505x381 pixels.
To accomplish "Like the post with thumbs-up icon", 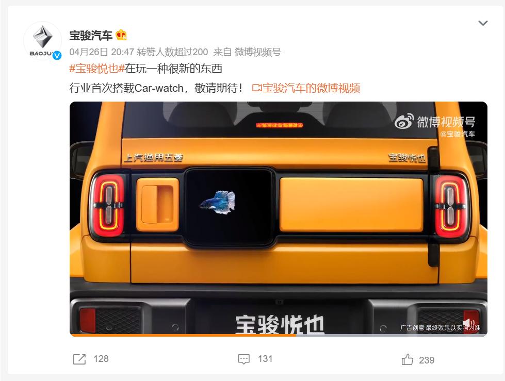I will 407,359.
